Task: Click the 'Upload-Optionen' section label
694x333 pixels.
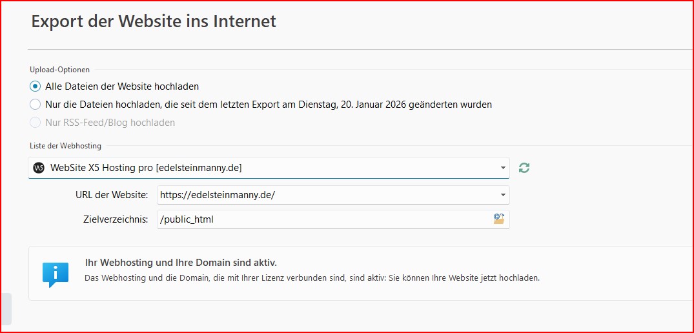Action: (60, 70)
